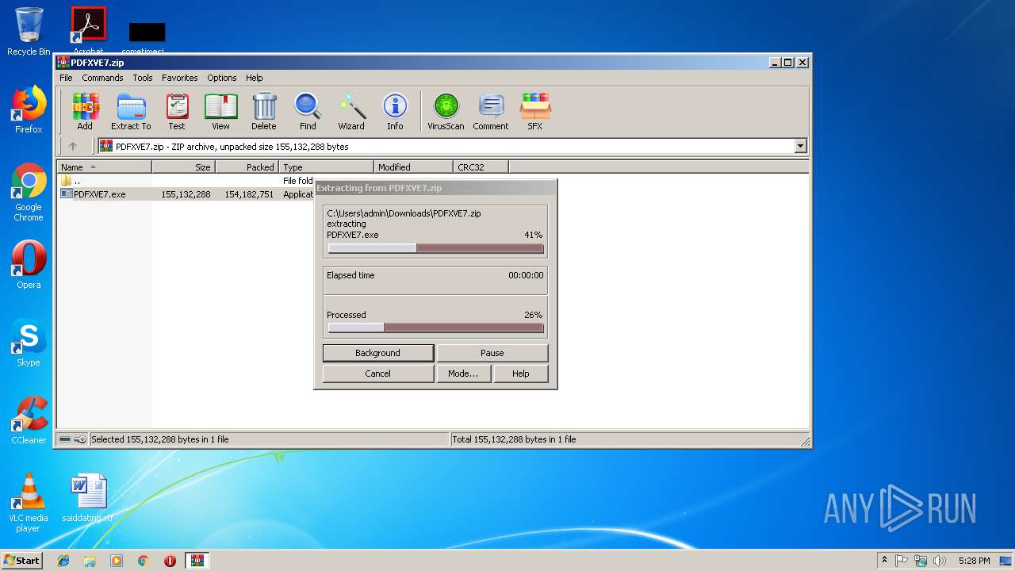1015x571 pixels.
Task: Click the media player taskbar icon
Action: click(117, 561)
